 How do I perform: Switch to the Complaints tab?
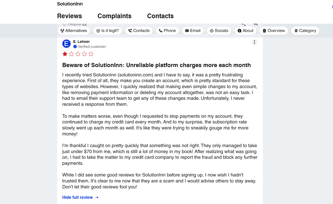tap(114, 16)
